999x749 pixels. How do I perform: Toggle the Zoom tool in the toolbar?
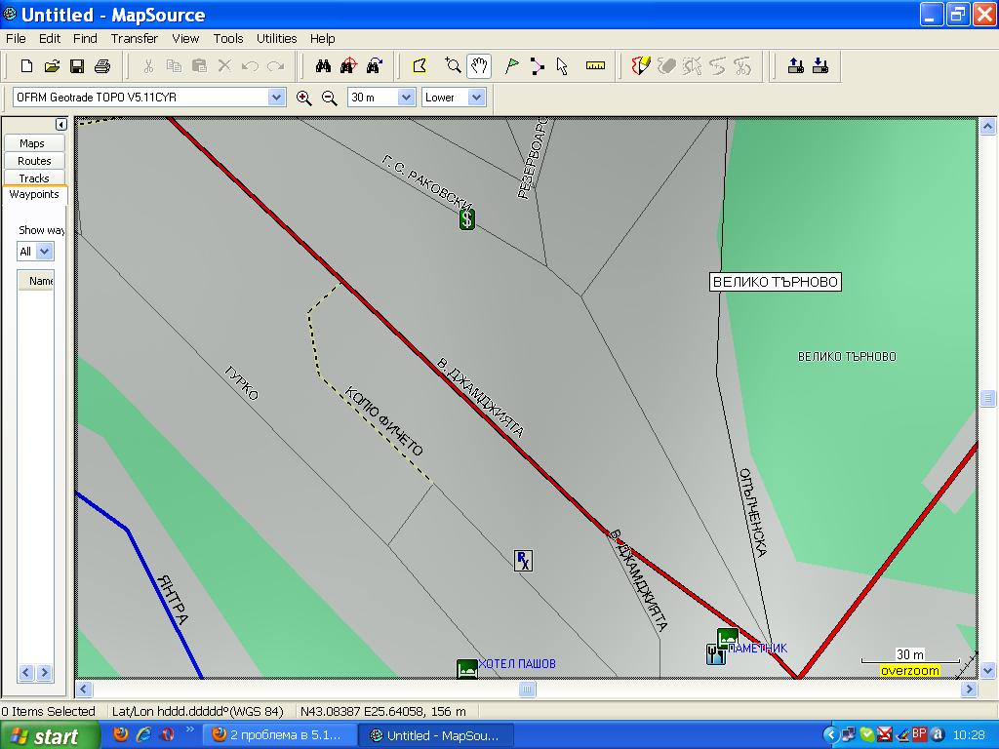[x=453, y=66]
